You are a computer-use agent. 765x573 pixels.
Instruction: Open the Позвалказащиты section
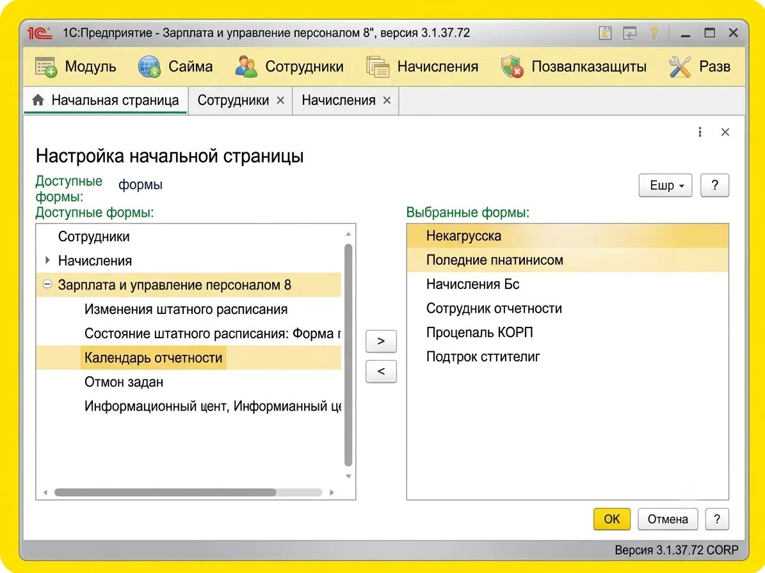pos(574,67)
